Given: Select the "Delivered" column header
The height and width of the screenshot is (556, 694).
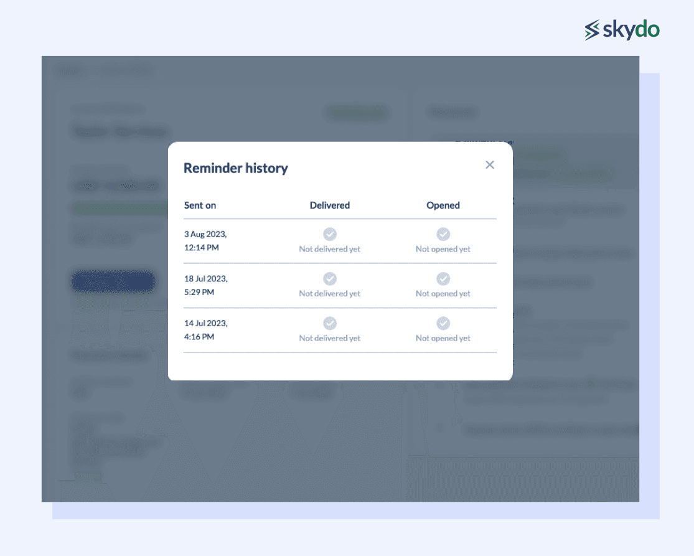Looking at the screenshot, I should [330, 205].
